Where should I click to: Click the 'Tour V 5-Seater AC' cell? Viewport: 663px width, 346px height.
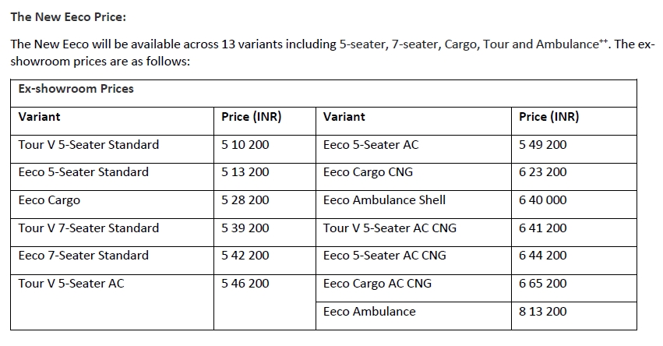pos(71,284)
